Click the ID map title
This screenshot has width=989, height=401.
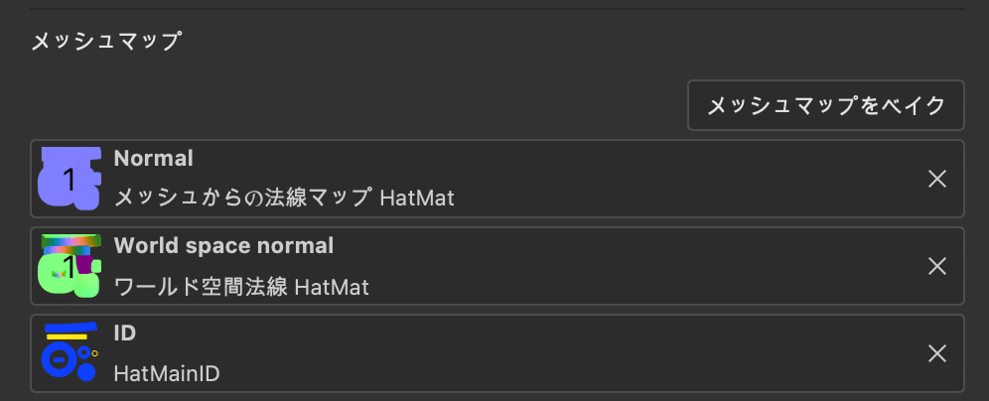[x=125, y=334]
